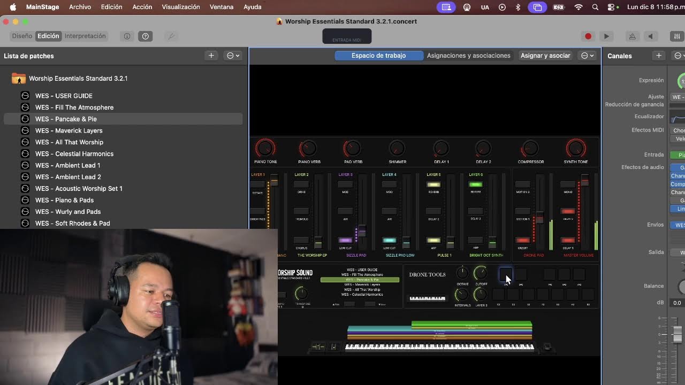Screen dimensions: 685x385
Task: Click the SYNTH TONE knob
Action: (x=576, y=148)
